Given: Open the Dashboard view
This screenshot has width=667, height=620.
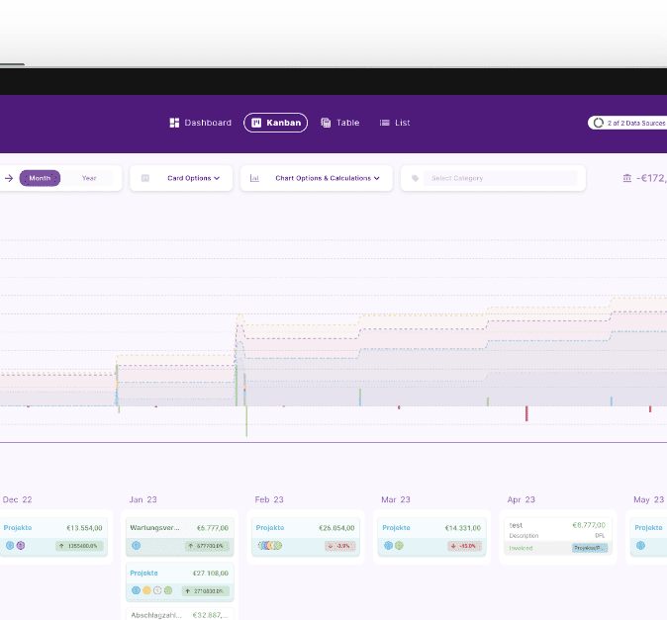Looking at the screenshot, I should coord(200,123).
